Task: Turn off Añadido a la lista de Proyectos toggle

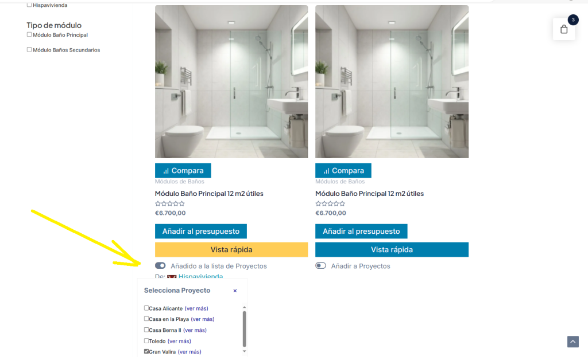Action: coord(160,266)
